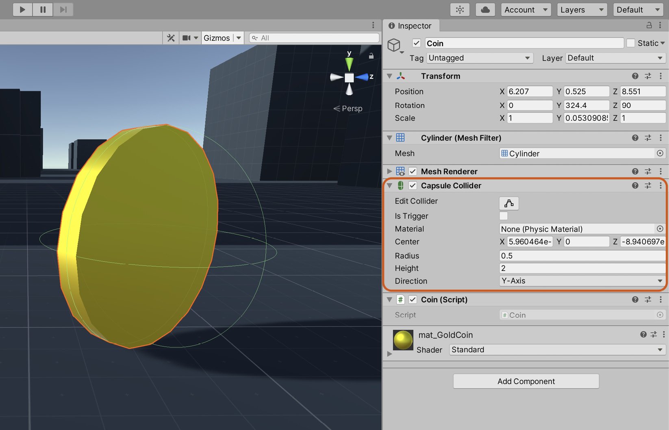
Task: Open the Layer Default dropdown
Action: 615,58
